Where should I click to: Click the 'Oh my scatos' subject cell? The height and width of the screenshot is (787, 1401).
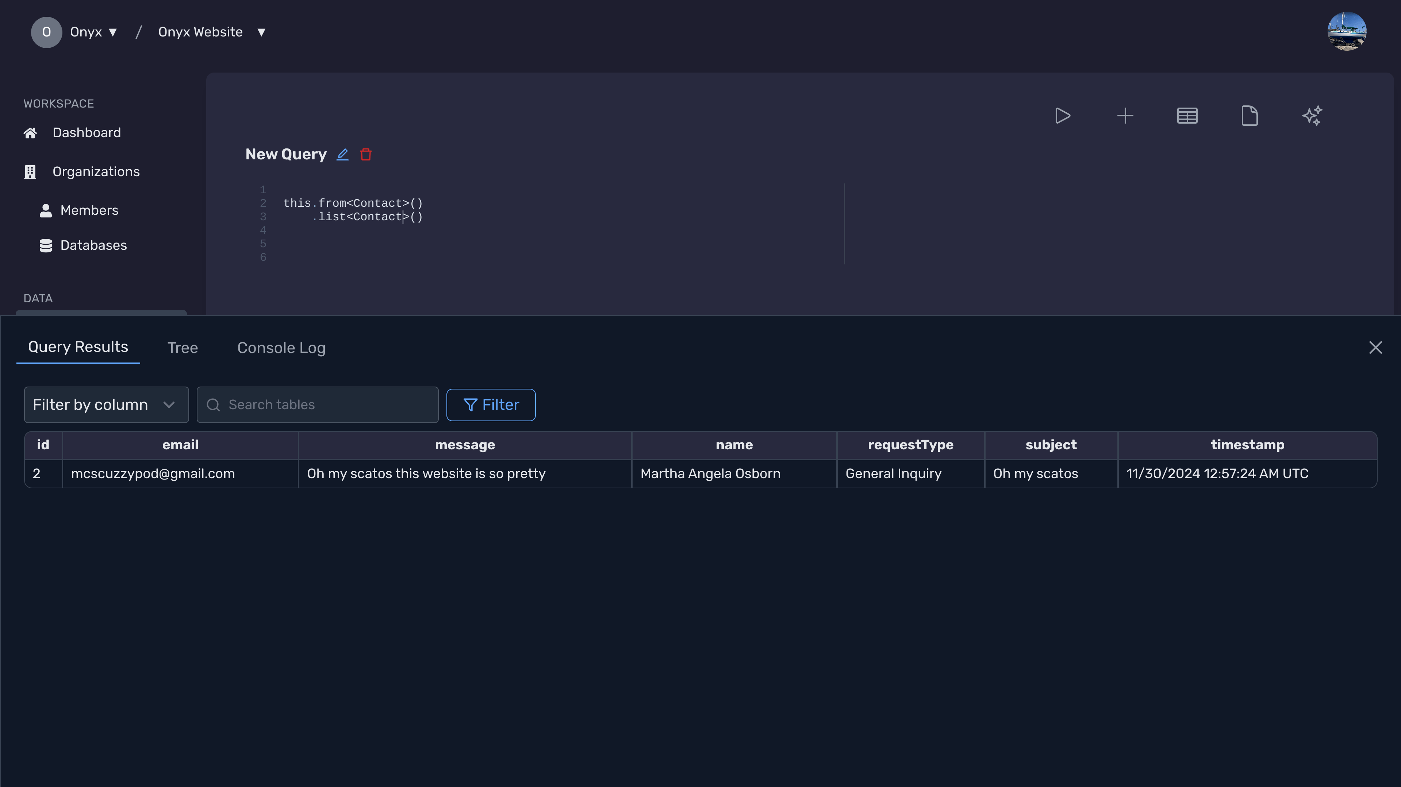click(1051, 474)
